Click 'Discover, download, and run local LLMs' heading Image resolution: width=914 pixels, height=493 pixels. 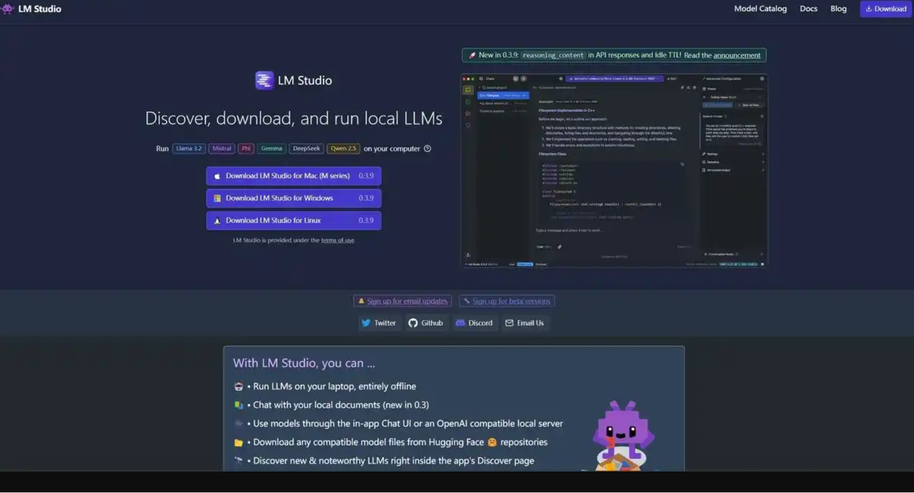pyautogui.click(x=293, y=118)
